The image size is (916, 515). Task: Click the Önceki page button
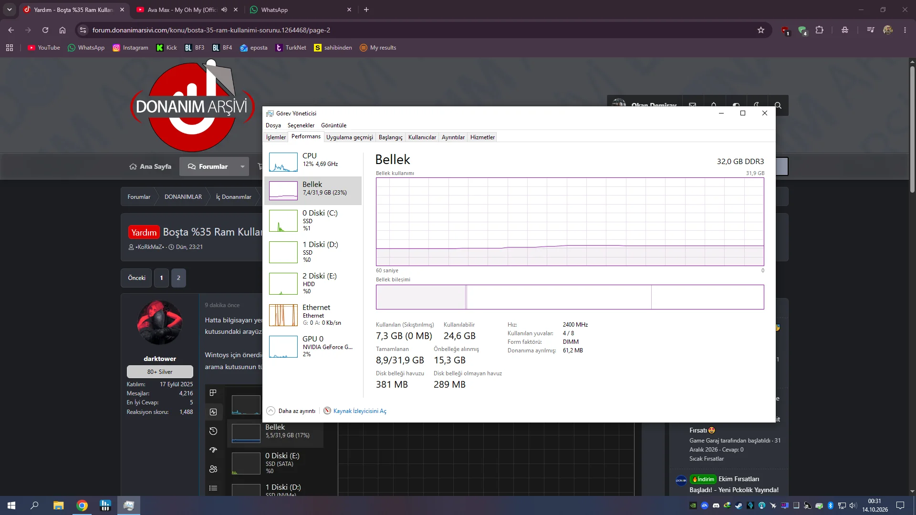click(136, 278)
